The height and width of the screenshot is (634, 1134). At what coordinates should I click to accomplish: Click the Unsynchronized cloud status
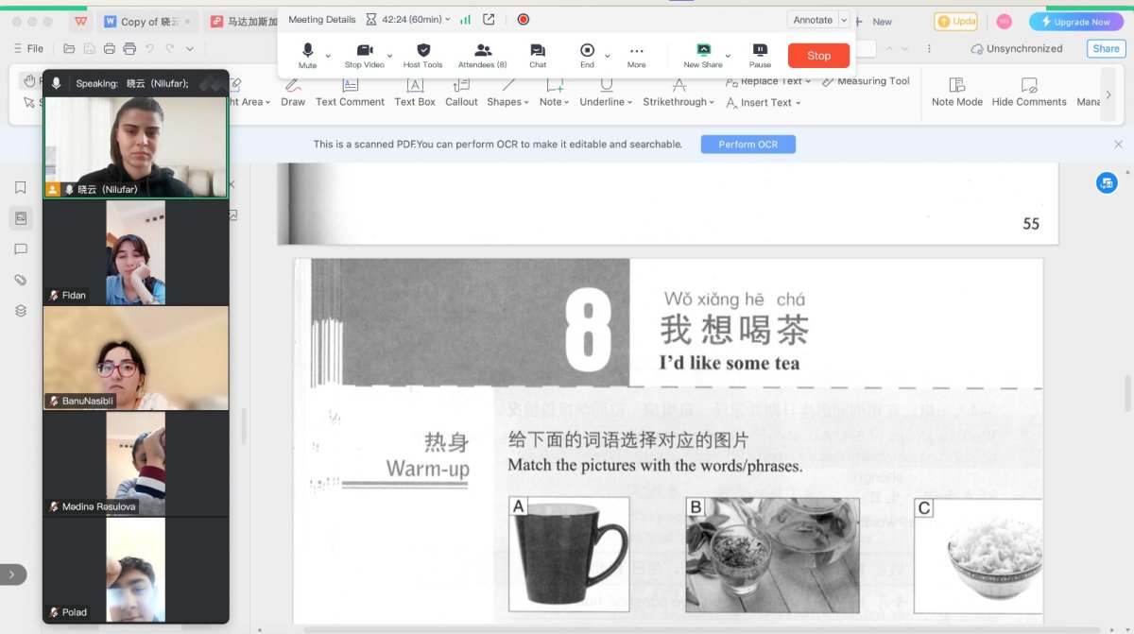click(x=1017, y=48)
